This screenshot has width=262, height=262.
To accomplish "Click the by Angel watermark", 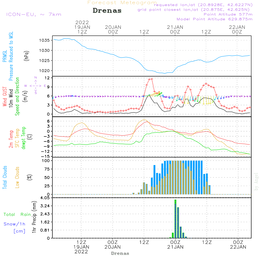I will (x=256, y=182).
